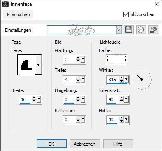The height and width of the screenshot is (151, 162).
Task: Decrease the Intensität value with down arrow
Action: click(x=121, y=101)
